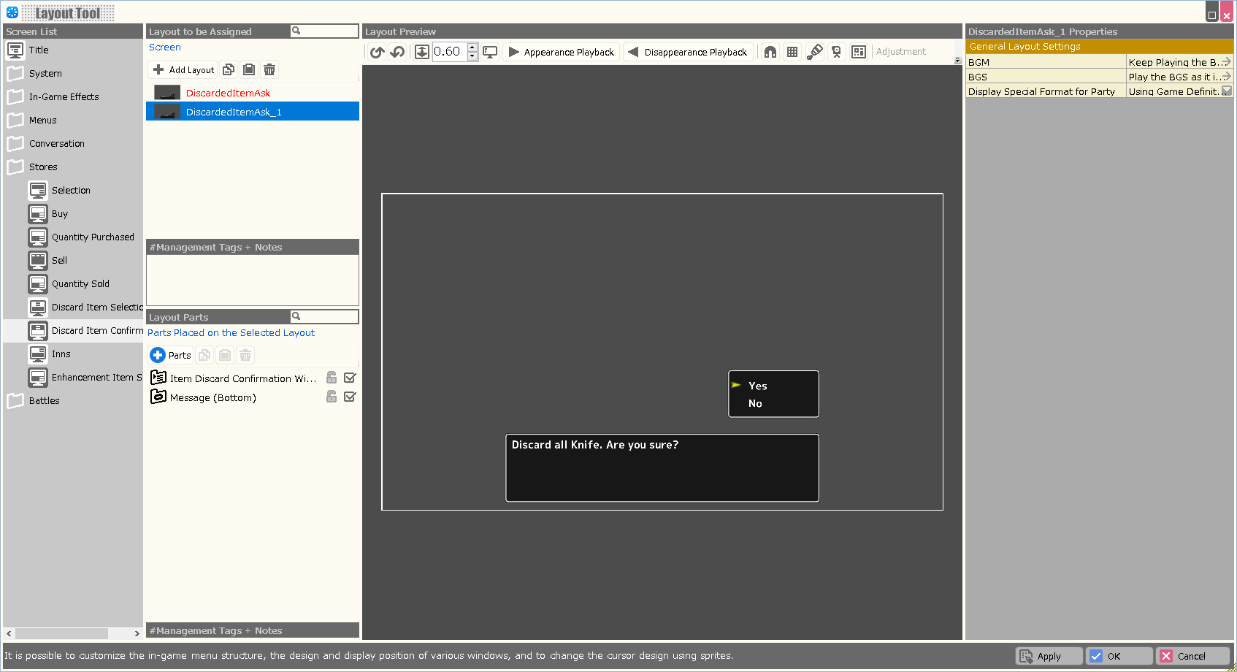Paste layout using clipboard icon
Image resolution: width=1237 pixels, height=672 pixels.
click(249, 69)
